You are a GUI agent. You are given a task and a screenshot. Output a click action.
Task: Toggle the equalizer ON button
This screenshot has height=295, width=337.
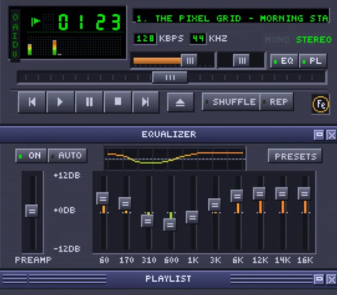pyautogui.click(x=31, y=155)
